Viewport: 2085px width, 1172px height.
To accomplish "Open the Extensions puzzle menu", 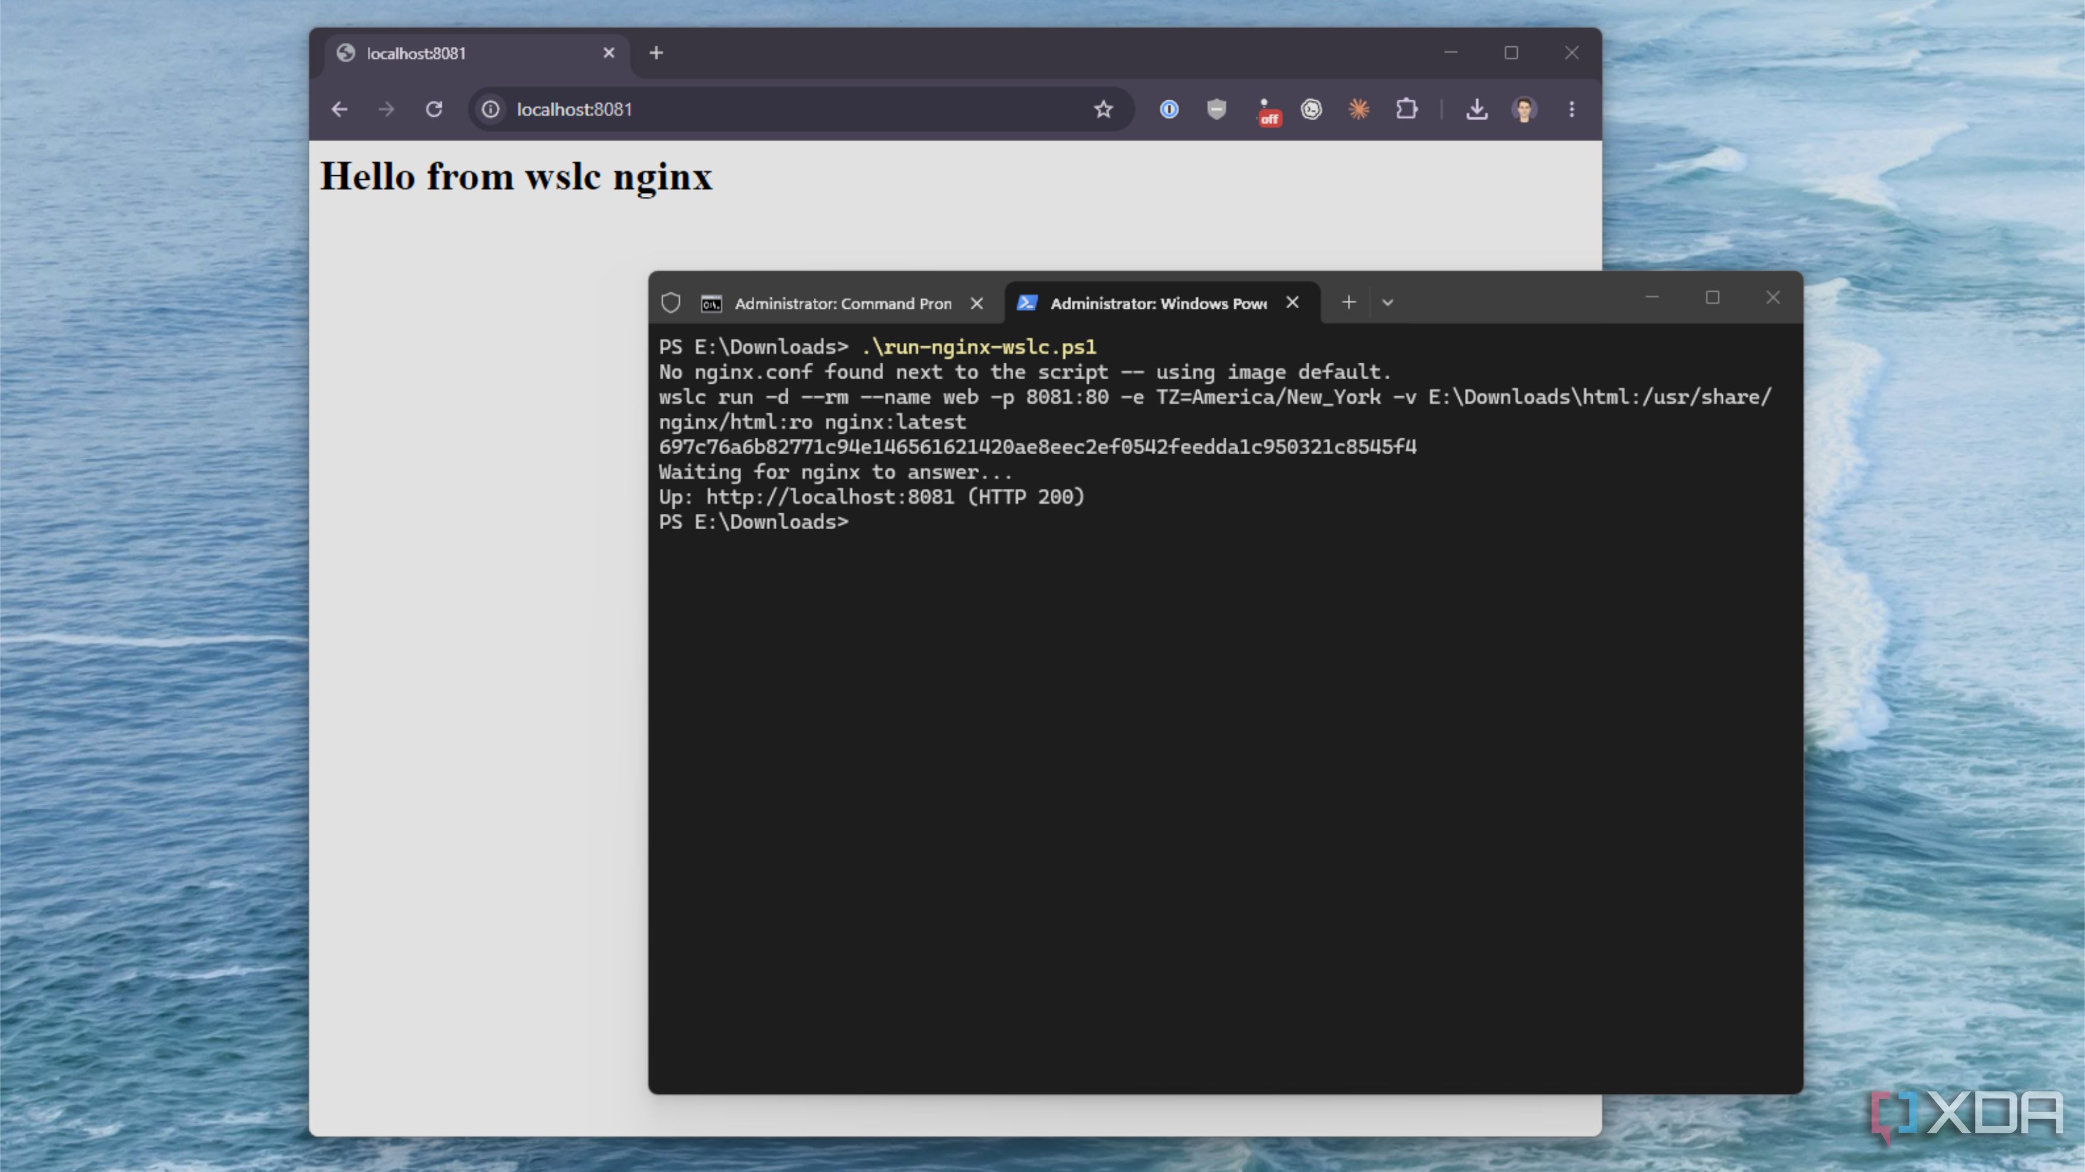I will point(1407,109).
